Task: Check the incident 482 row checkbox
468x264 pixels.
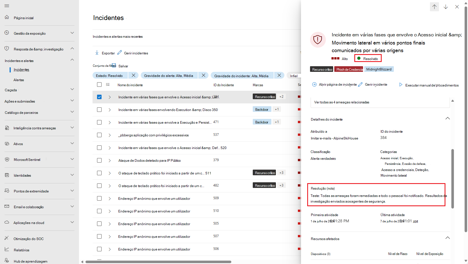Action: pyautogui.click(x=99, y=186)
